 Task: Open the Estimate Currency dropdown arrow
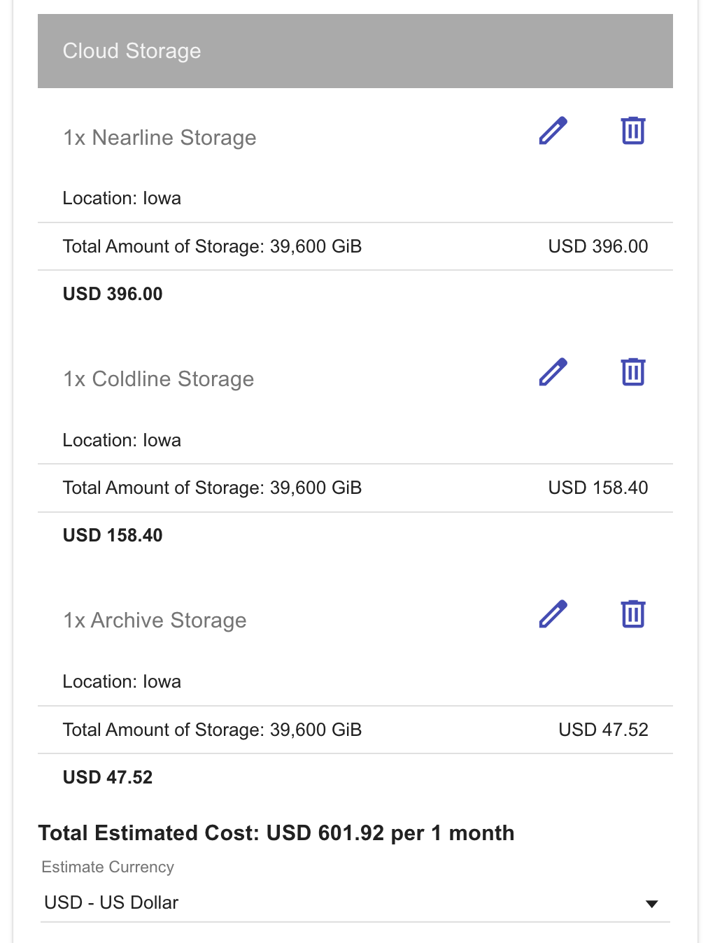tap(651, 904)
